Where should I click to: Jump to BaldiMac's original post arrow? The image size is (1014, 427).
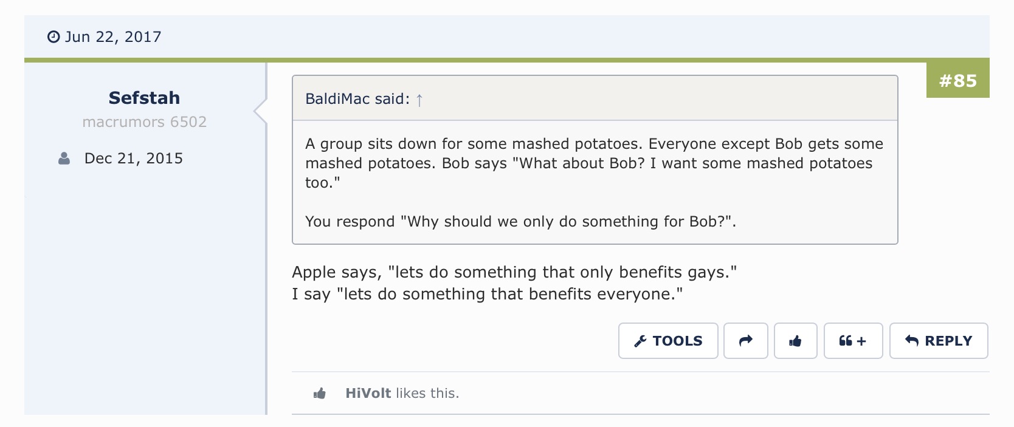(419, 100)
